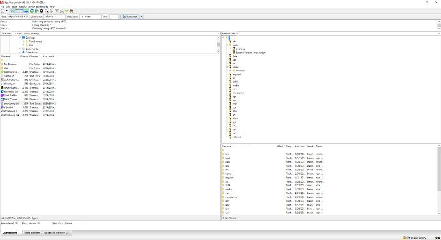This screenshot has width=441, height=240.
Task: Toggle synchronized browsing icon
Action: tap(66, 11)
